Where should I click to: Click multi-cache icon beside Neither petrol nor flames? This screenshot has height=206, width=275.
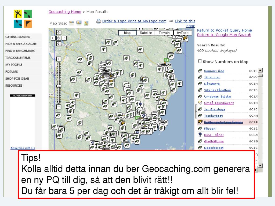click(200, 122)
